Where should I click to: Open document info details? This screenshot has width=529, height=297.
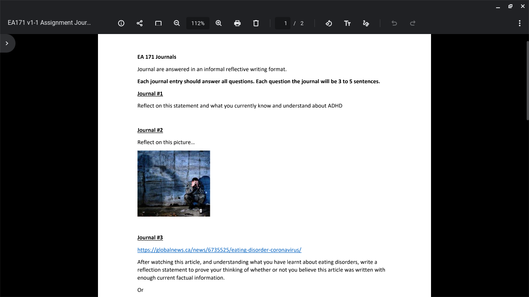[121, 23]
